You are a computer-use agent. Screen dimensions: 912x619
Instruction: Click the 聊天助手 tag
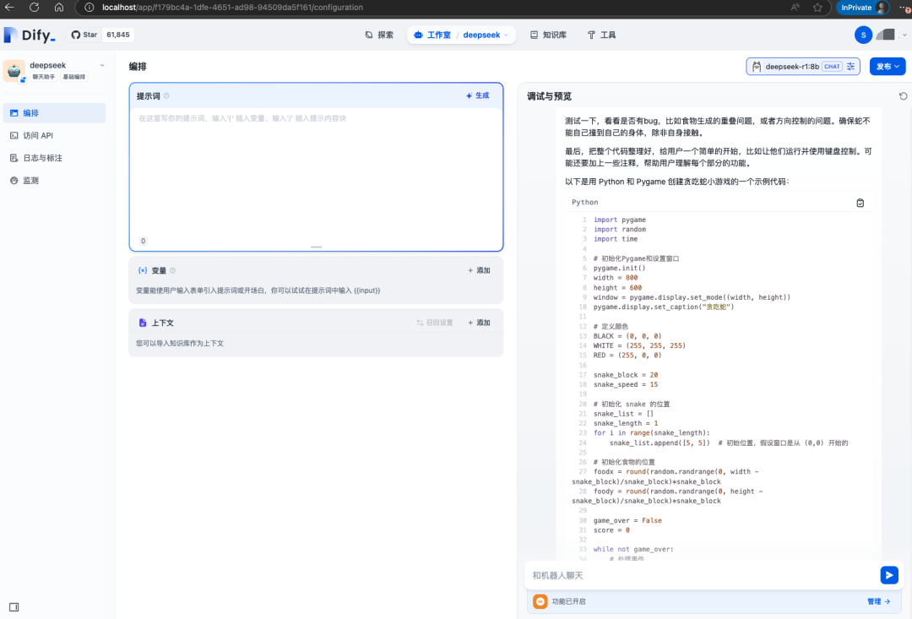point(44,77)
